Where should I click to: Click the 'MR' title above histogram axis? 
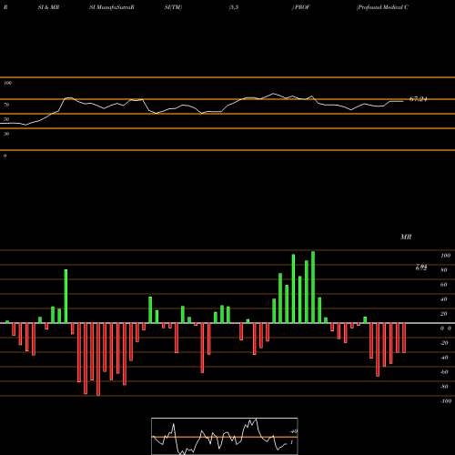point(406,237)
